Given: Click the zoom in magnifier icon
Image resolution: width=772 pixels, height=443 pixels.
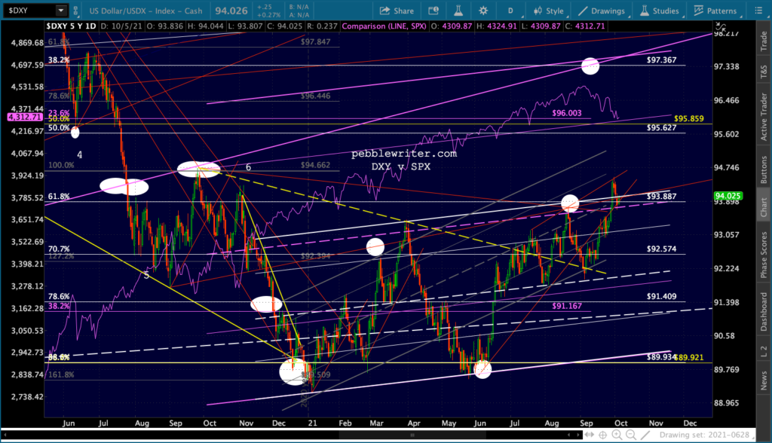Looking at the screenshot, I should pyautogui.click(x=617, y=435).
